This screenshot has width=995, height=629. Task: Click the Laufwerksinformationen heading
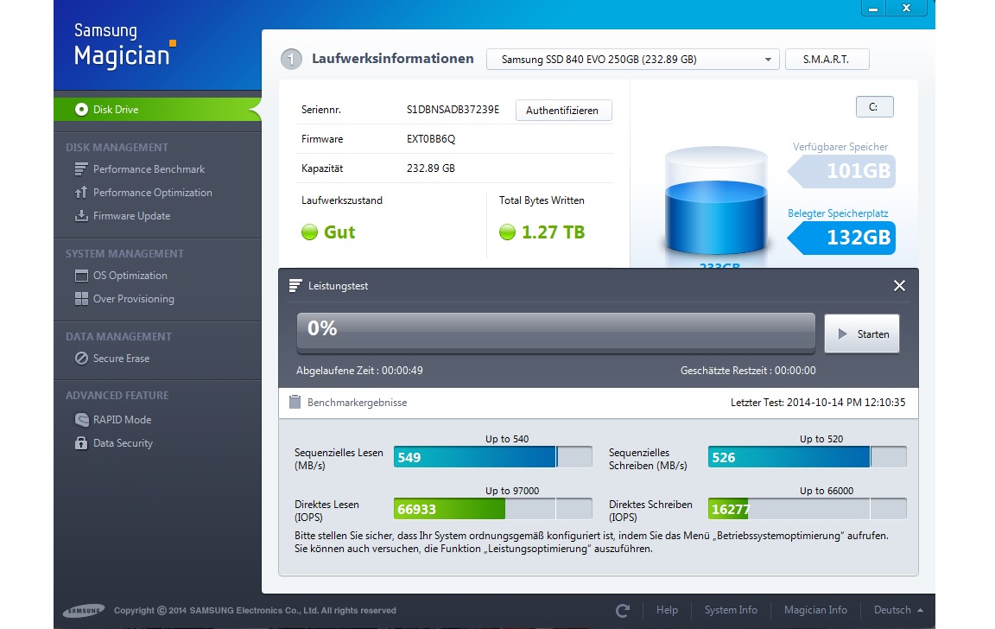click(x=393, y=59)
